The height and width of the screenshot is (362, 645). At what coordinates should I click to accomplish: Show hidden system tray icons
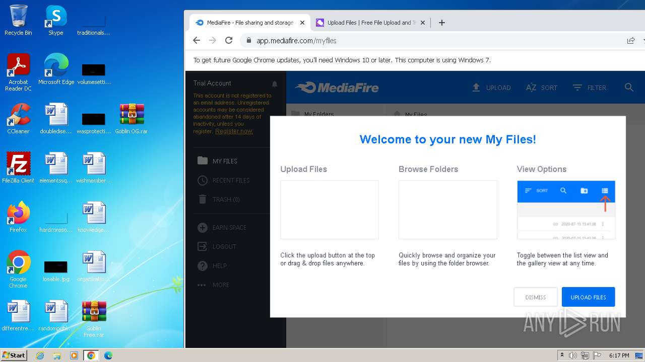click(x=562, y=355)
